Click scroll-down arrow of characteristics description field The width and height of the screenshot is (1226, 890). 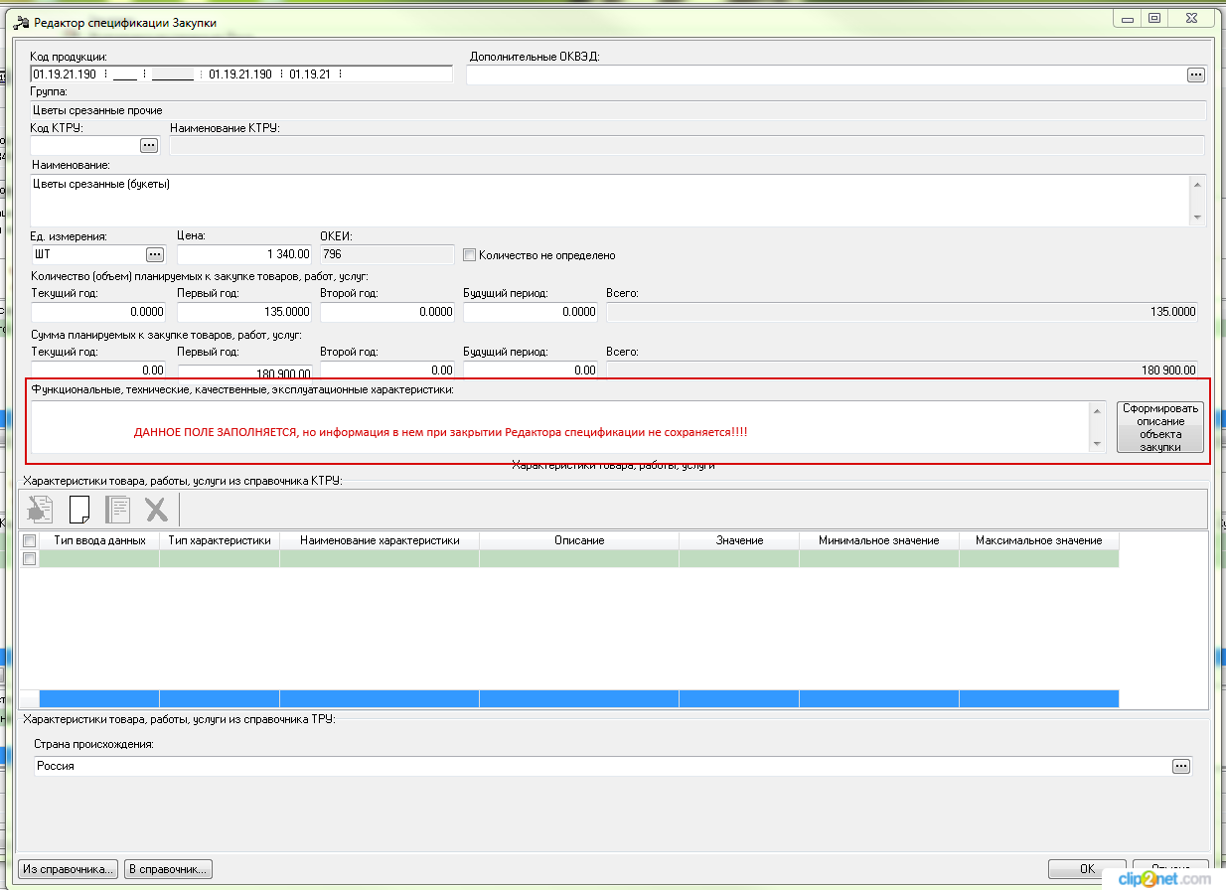pos(1098,444)
